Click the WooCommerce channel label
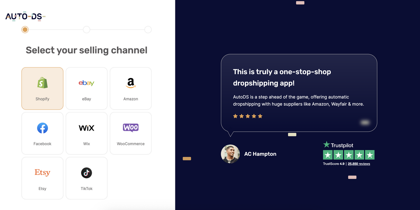 click(131, 144)
